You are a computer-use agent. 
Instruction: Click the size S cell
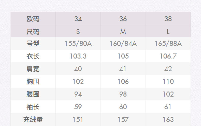pyautogui.click(x=78, y=32)
